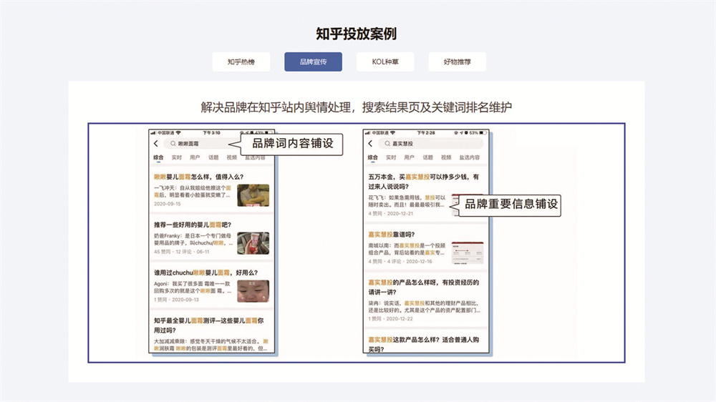Tap back arrow in left phone screenshot
The height and width of the screenshot is (402, 716).
click(x=156, y=144)
